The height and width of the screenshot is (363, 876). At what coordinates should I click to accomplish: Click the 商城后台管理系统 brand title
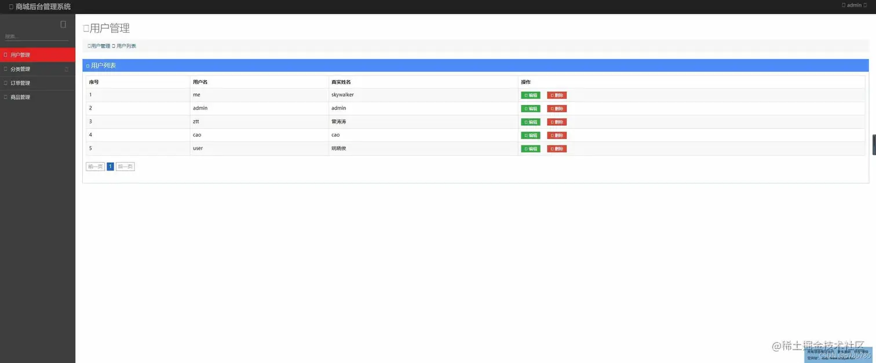coord(40,6)
